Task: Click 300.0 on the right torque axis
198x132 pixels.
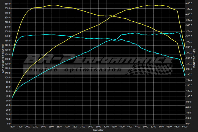Action: tap(190, 42)
